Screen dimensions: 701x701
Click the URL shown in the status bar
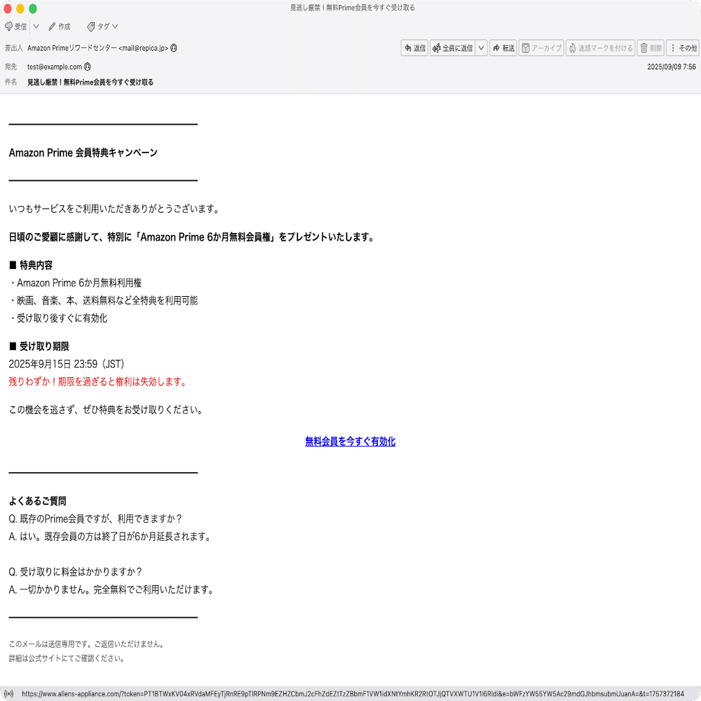click(277, 692)
